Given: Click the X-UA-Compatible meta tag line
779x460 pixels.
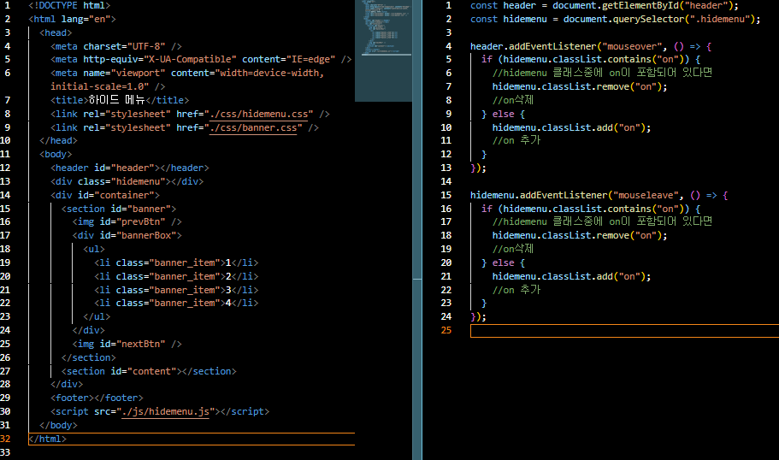Looking at the screenshot, I should coord(201,59).
